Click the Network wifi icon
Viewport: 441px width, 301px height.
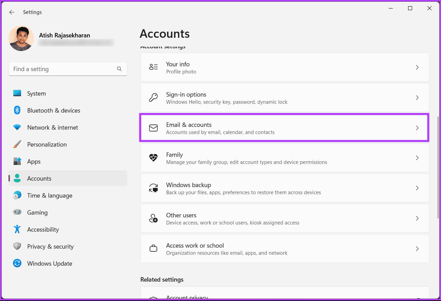click(x=17, y=127)
